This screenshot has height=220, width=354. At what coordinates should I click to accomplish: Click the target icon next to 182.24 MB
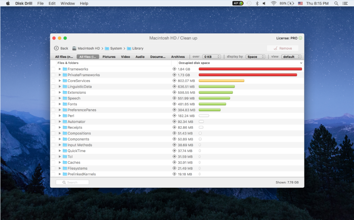click(174, 116)
